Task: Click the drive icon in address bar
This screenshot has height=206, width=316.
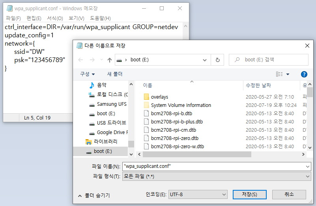Action: click(119, 60)
